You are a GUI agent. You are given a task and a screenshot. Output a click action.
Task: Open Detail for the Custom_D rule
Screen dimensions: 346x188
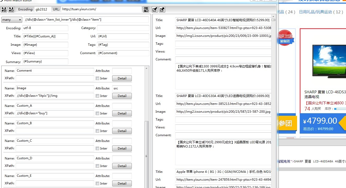pyautogui.click(x=122, y=166)
